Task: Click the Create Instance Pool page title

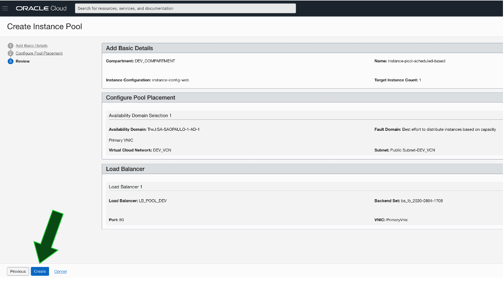Action: [x=44, y=27]
